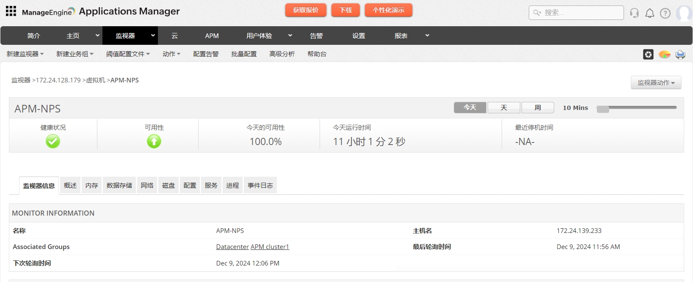Open the 动作 dropdown

171,54
